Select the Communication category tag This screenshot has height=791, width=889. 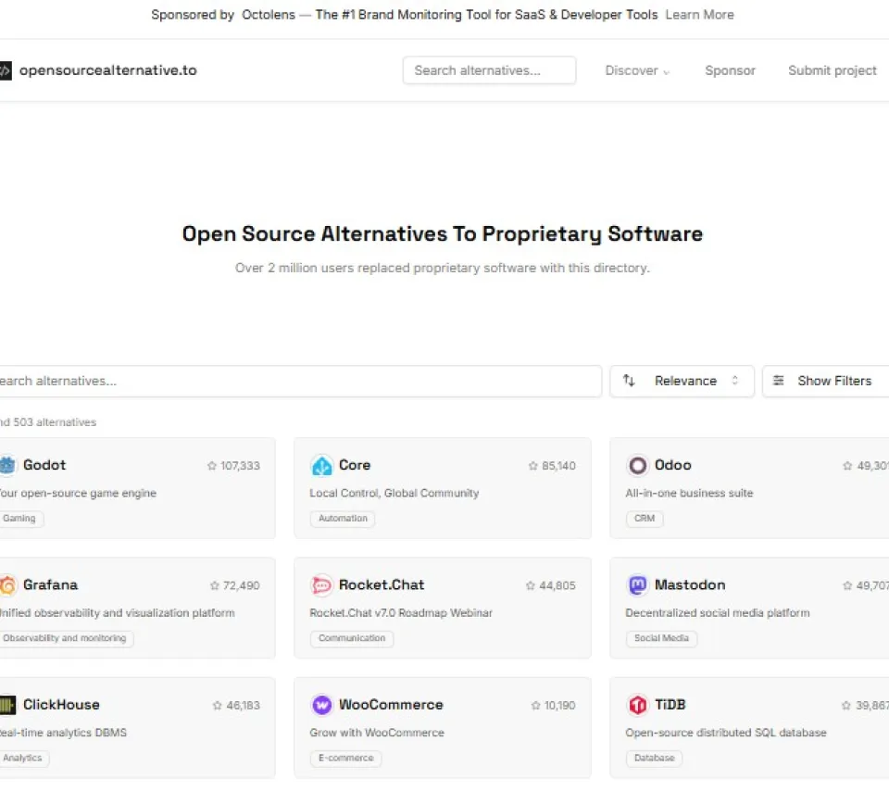(x=352, y=638)
